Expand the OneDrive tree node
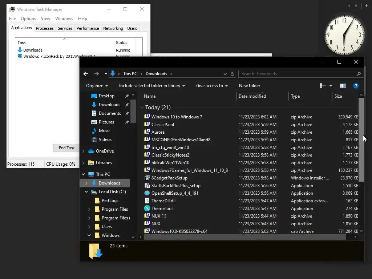372x279 pixels. [83, 151]
